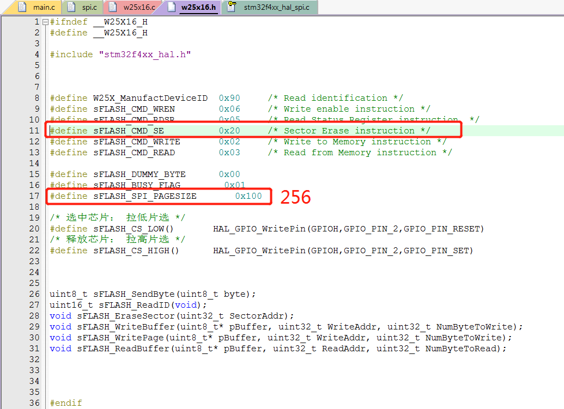Click the value 0x100 on line 17
Screen dimensions: 564x409
click(248, 196)
